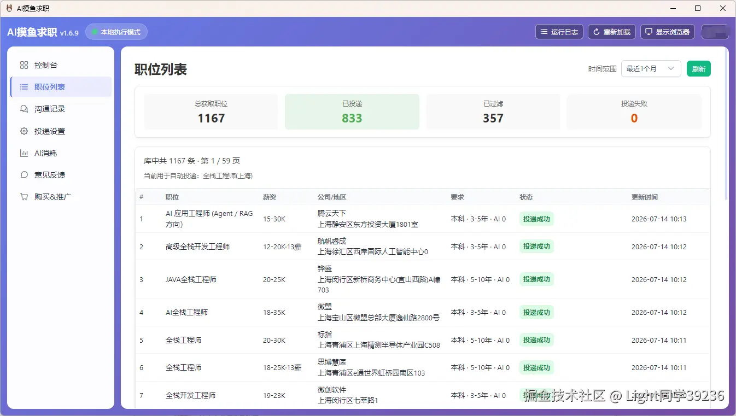
Task: Click the monitor icon in 显示浏览器
Action: (649, 32)
